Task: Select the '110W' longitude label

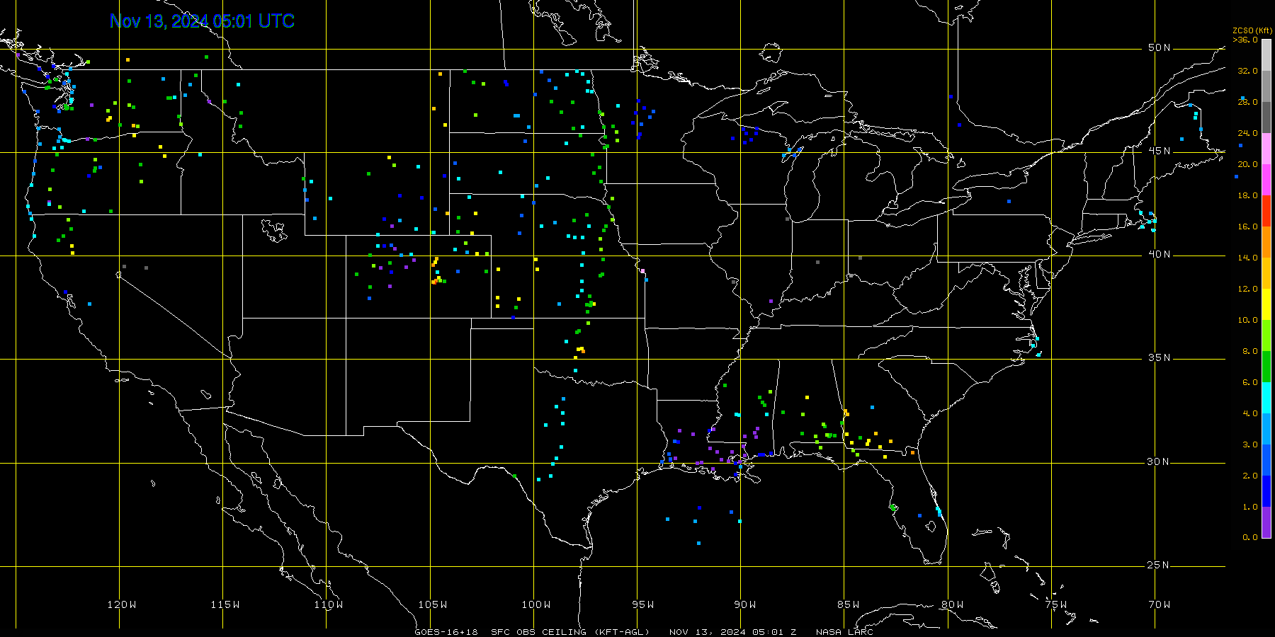Action: pyautogui.click(x=329, y=604)
